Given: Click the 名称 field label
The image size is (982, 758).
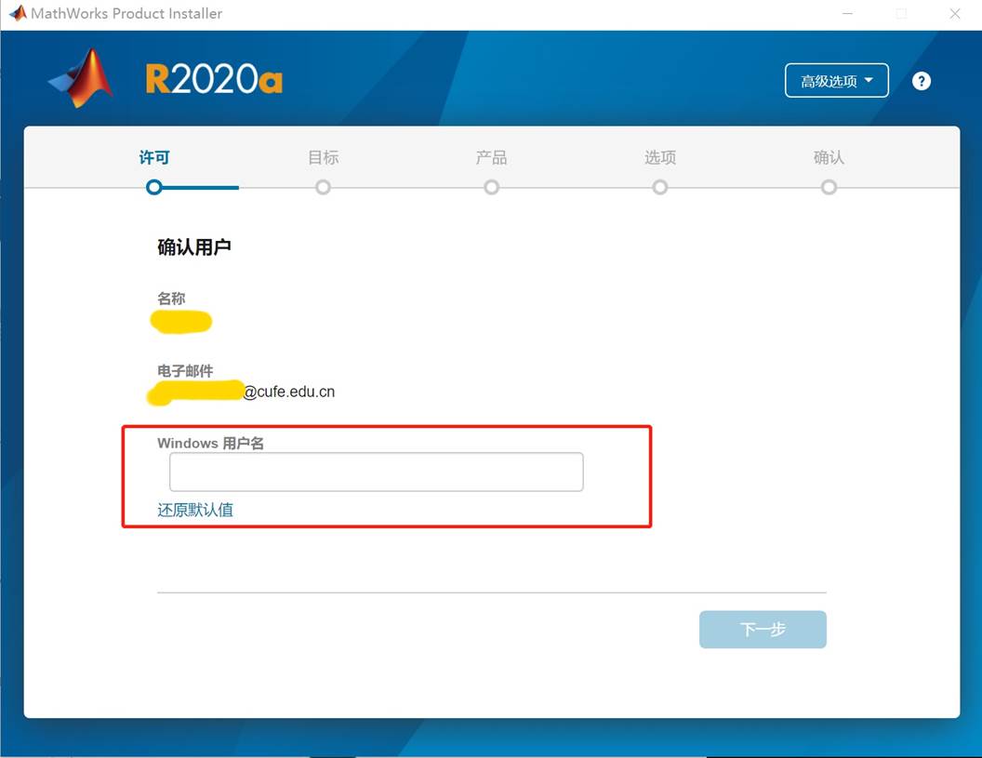Looking at the screenshot, I should [x=171, y=299].
